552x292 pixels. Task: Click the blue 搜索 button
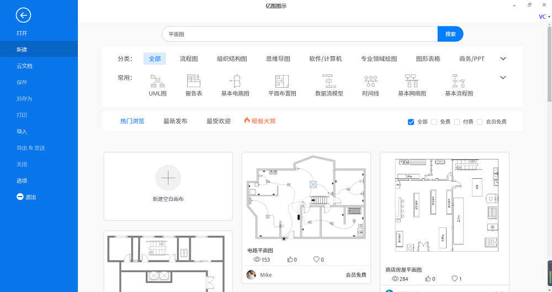coord(450,34)
